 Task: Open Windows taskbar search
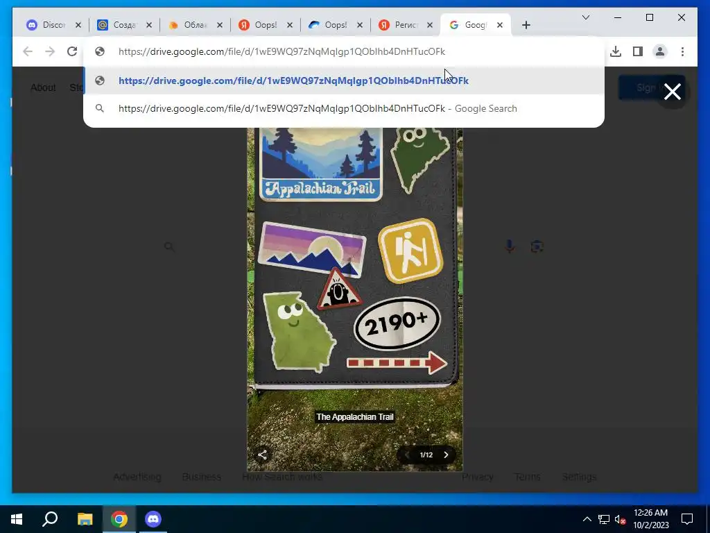click(x=50, y=519)
